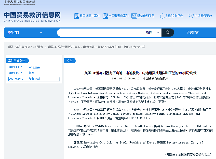The width and height of the screenshot is (216, 159).
Task: Select the 案件节点公告 tab header
Action: click(17, 61)
